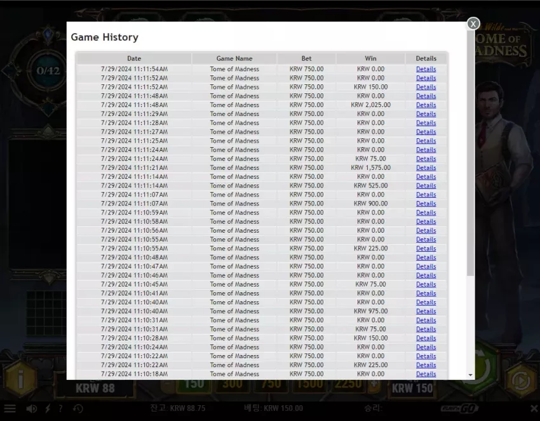Screen dimensions: 540x421
Task: Click the Game History title
Action: coord(104,37)
